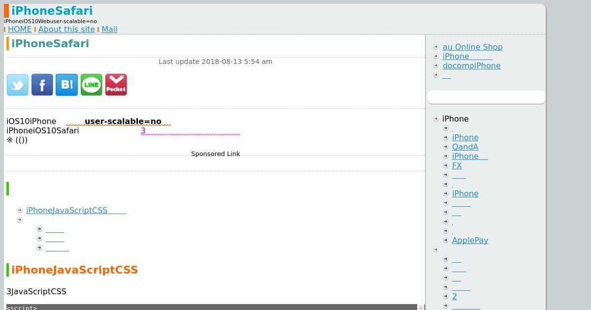Click the iPhone category heading in sidebar
Viewport: 591px width, 310px height.
(x=455, y=119)
